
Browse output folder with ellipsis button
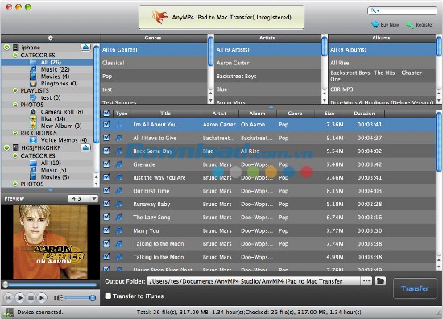click(366, 281)
